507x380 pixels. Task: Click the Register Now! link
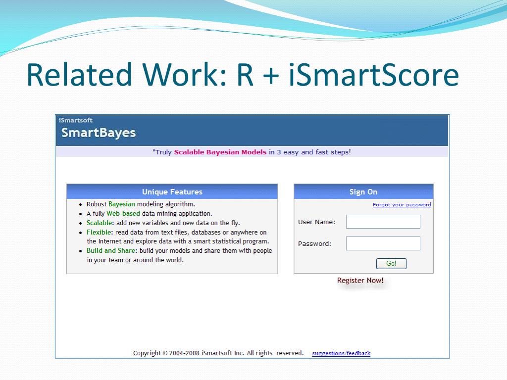pyautogui.click(x=360, y=281)
